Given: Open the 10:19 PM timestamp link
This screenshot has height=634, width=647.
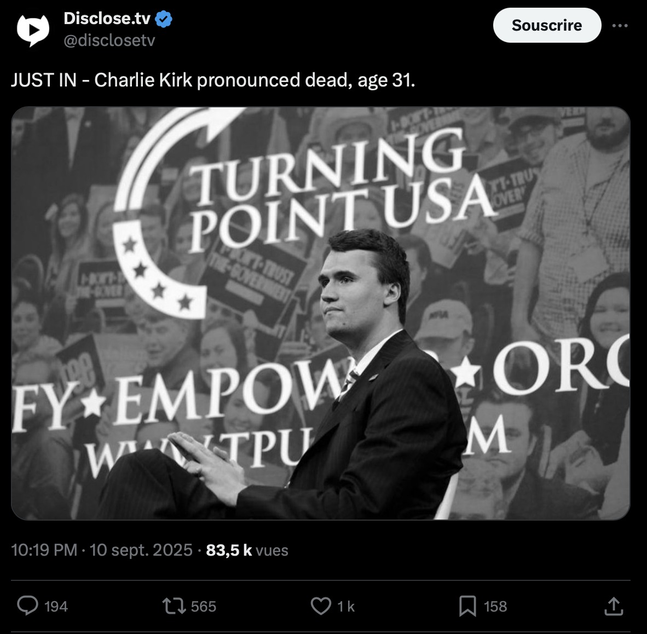Looking at the screenshot, I should [x=44, y=550].
